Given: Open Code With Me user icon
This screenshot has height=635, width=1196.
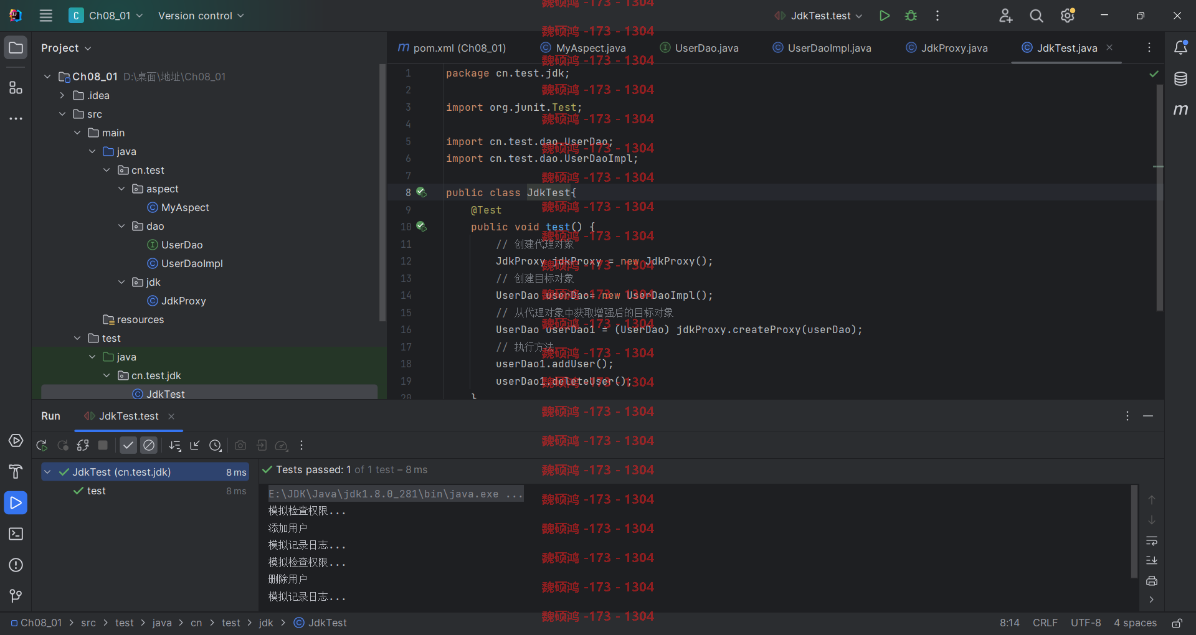Looking at the screenshot, I should (1005, 16).
